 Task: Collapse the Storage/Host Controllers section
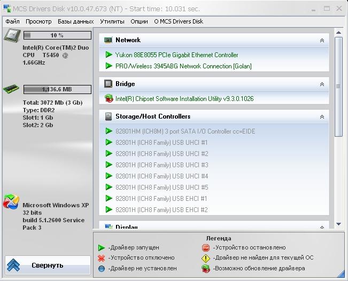(322, 117)
